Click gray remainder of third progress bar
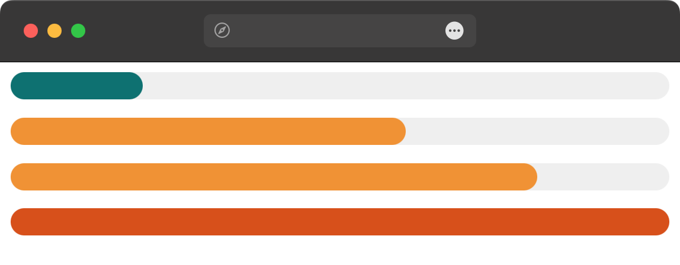This screenshot has height=265, width=680. (x=604, y=177)
